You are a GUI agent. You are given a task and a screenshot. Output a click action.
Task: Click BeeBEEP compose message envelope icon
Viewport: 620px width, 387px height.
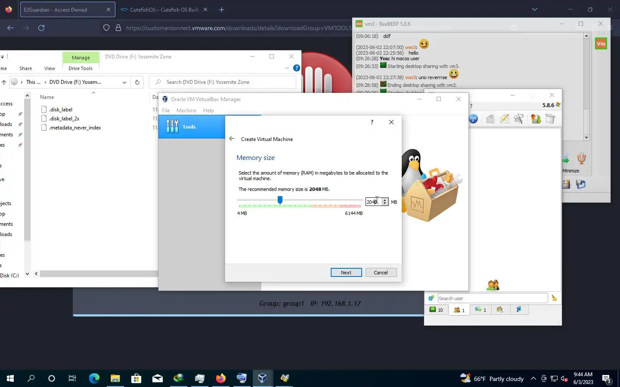(x=505, y=119)
